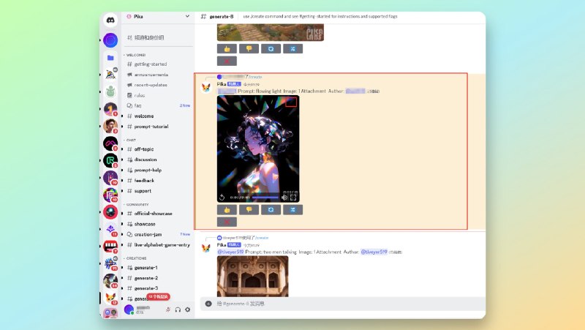Open volume control on the flowing light video
The height and width of the screenshot is (330, 585).
[284, 197]
